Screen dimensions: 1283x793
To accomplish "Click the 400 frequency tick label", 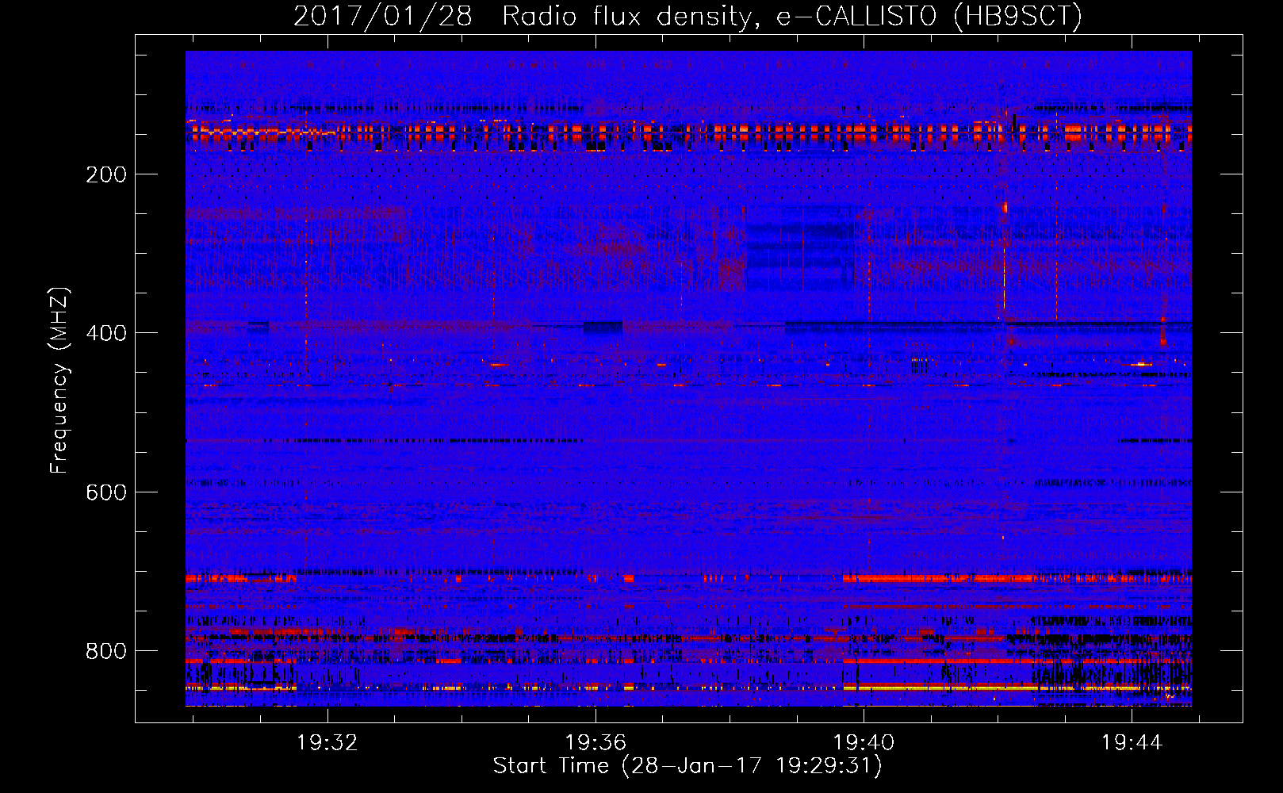I will point(106,333).
